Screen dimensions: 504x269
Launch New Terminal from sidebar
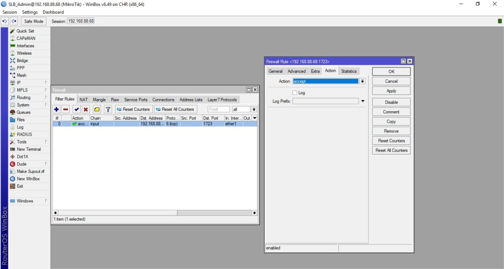(x=29, y=149)
